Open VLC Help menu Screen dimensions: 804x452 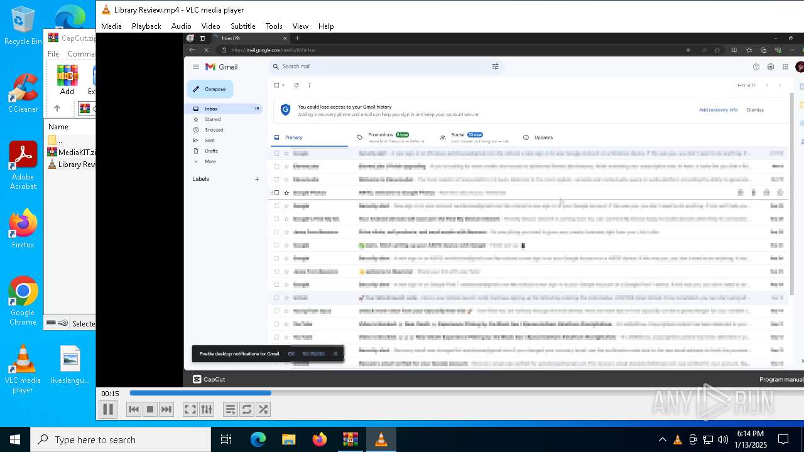[326, 26]
